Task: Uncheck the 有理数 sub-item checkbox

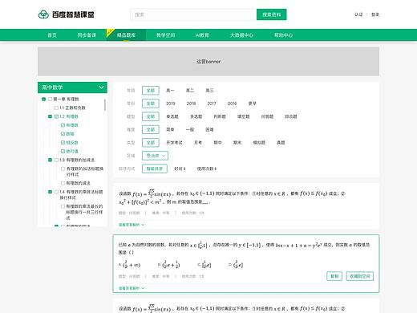Action: click(63, 125)
